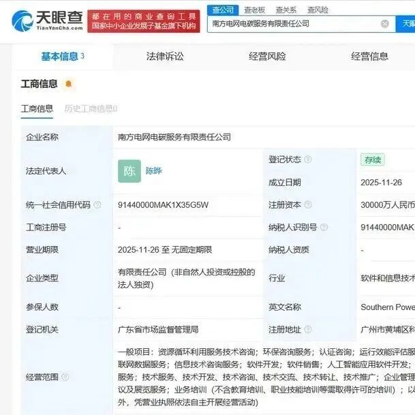Open the 陈 avatar of the legal representative

pyautogui.click(x=129, y=171)
